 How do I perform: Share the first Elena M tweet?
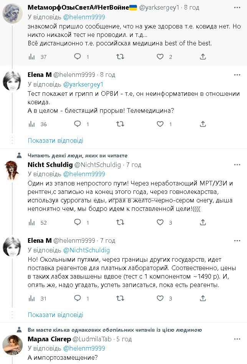point(203,124)
